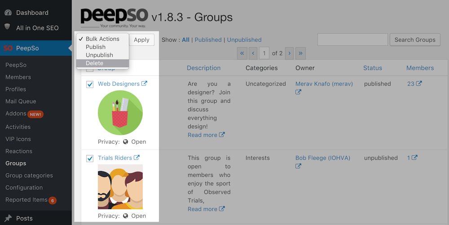Toggle the select-all checkbox in table header

90,70
